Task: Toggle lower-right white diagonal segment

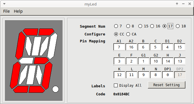Action: pos(39,75)
